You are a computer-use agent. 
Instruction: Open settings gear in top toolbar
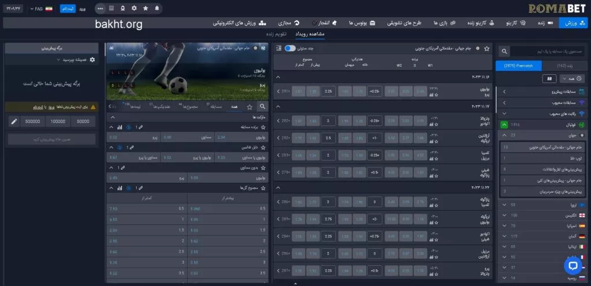click(134, 8)
